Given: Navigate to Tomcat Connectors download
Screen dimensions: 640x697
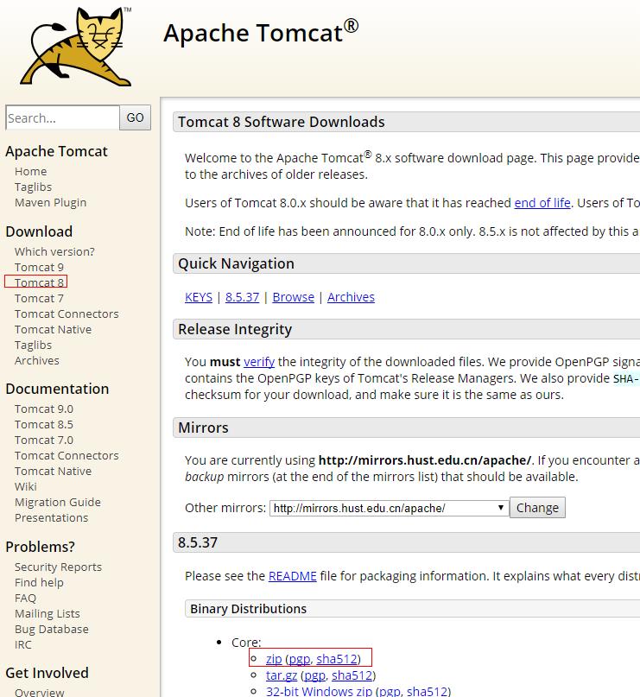Looking at the screenshot, I should click(x=67, y=314).
